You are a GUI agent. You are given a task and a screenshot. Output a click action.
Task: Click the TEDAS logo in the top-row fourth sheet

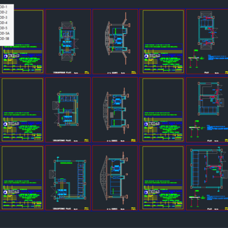pyautogui.click(x=152, y=56)
